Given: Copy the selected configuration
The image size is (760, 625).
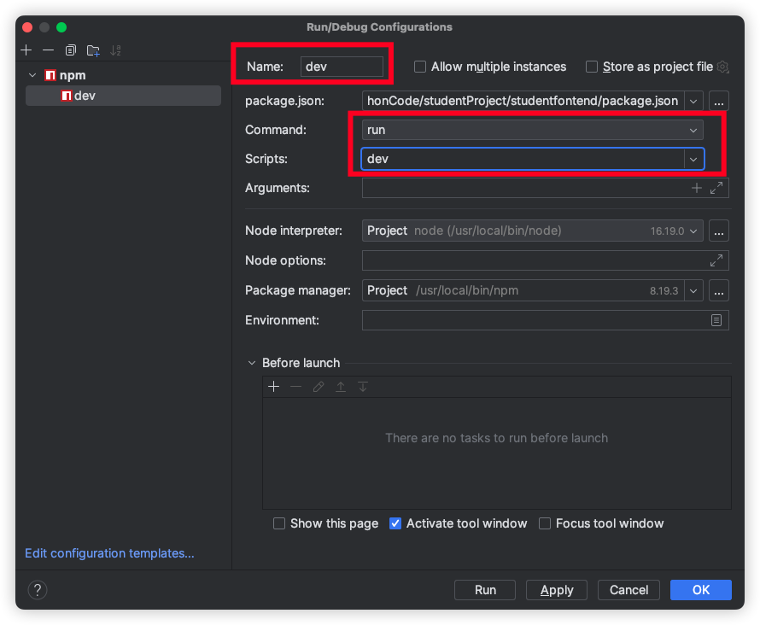Looking at the screenshot, I should tap(71, 50).
